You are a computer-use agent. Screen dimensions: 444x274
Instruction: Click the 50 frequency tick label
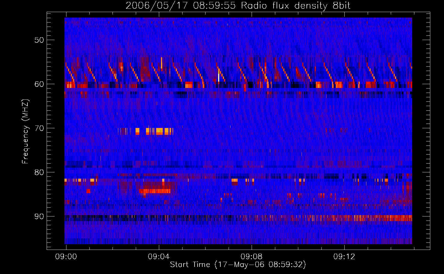pos(39,40)
